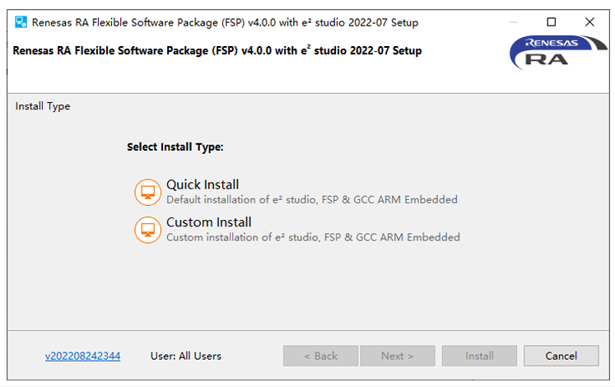Close the Setup window
The width and height of the screenshot is (615, 387).
tap(589, 22)
